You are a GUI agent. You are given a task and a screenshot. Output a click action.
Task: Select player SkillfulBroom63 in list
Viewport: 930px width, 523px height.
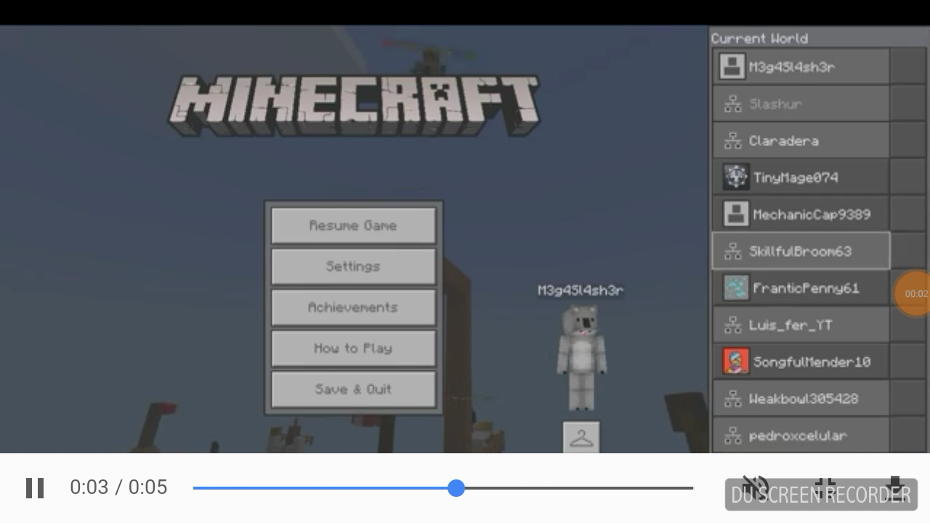click(801, 251)
